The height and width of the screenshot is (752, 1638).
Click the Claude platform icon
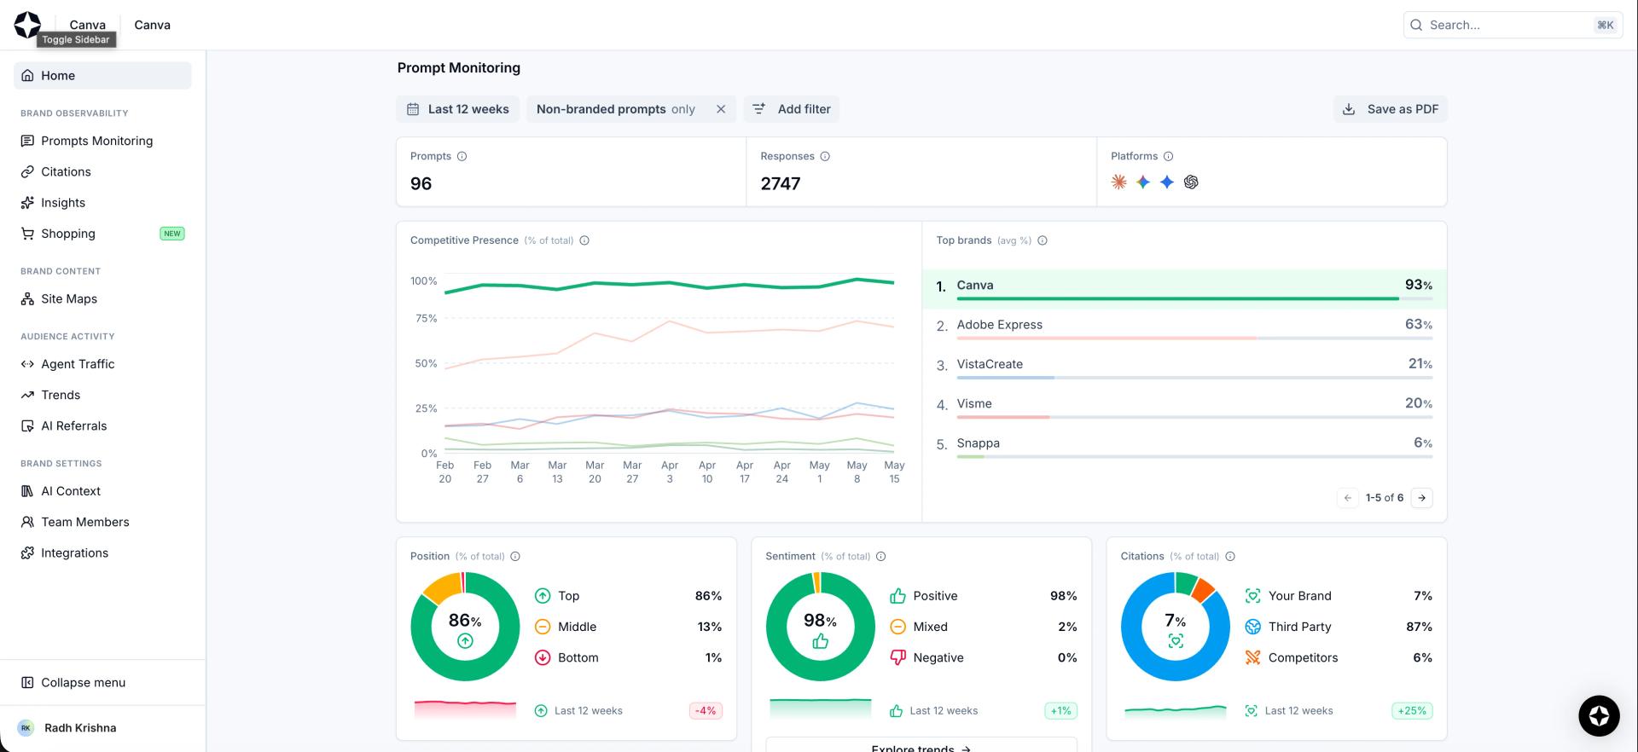[1119, 182]
